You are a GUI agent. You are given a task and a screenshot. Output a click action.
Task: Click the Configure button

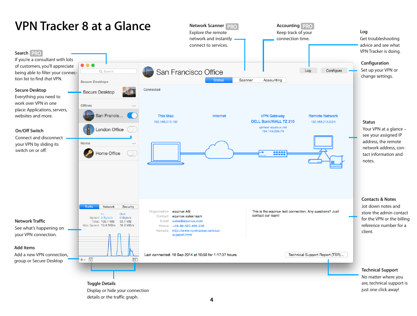(334, 71)
